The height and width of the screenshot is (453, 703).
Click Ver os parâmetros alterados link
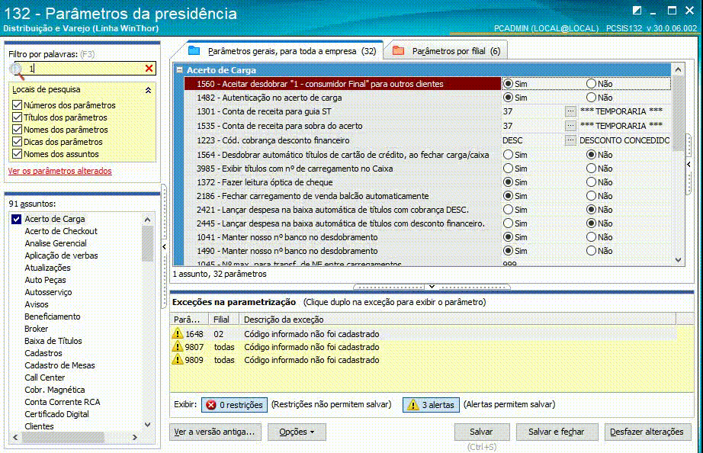point(60,171)
